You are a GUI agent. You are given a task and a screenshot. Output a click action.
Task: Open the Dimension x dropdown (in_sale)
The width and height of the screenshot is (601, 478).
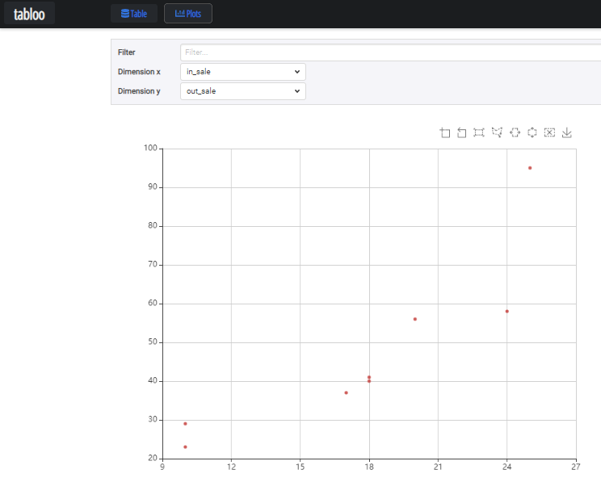click(x=243, y=72)
